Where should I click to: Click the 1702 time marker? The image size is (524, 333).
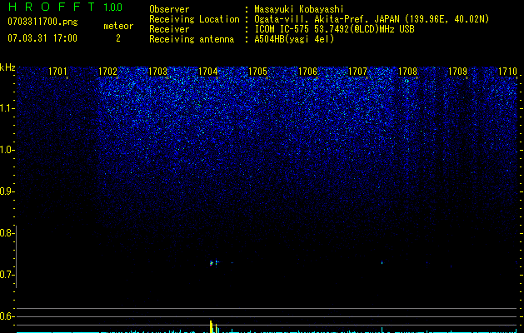pos(108,72)
